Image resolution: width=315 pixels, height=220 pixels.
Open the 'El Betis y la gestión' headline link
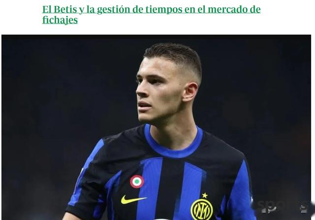click(x=151, y=14)
